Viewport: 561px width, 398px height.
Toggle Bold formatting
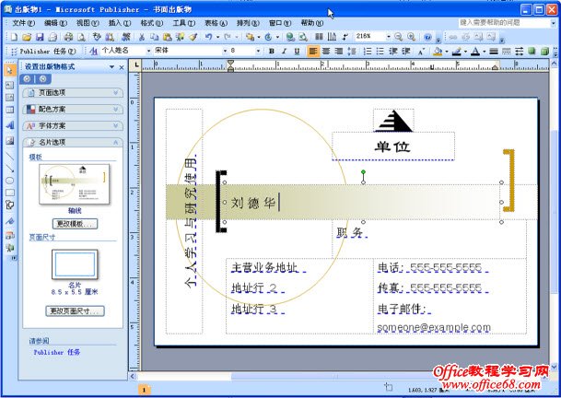[x=272, y=52]
